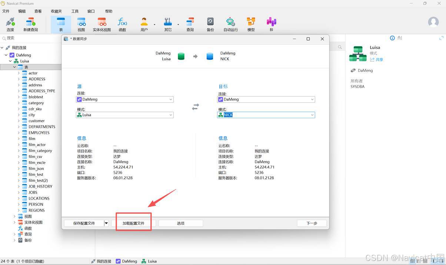Collapse the DaMeng connection node

(6, 55)
